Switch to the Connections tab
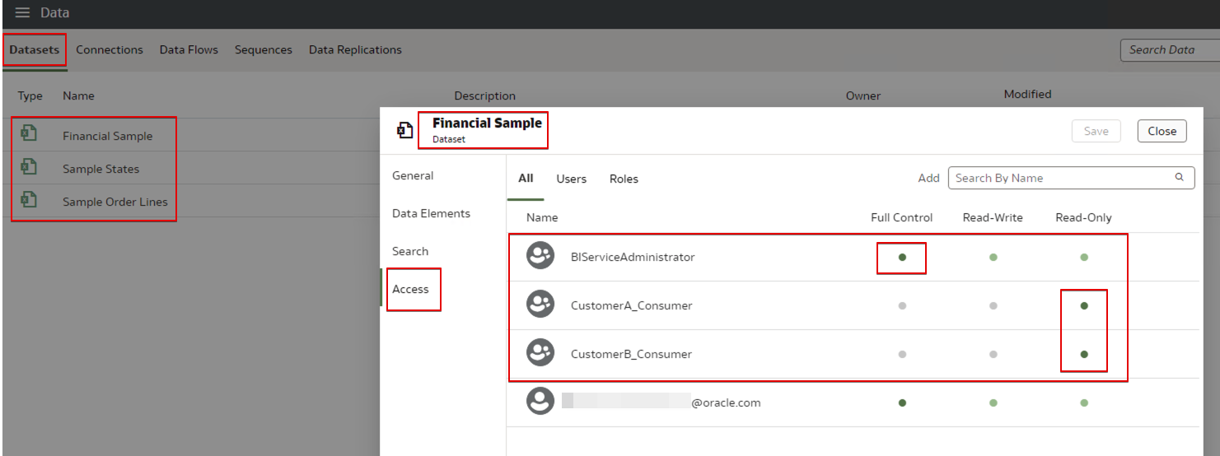Screen dimensions: 1220x456 [110, 49]
